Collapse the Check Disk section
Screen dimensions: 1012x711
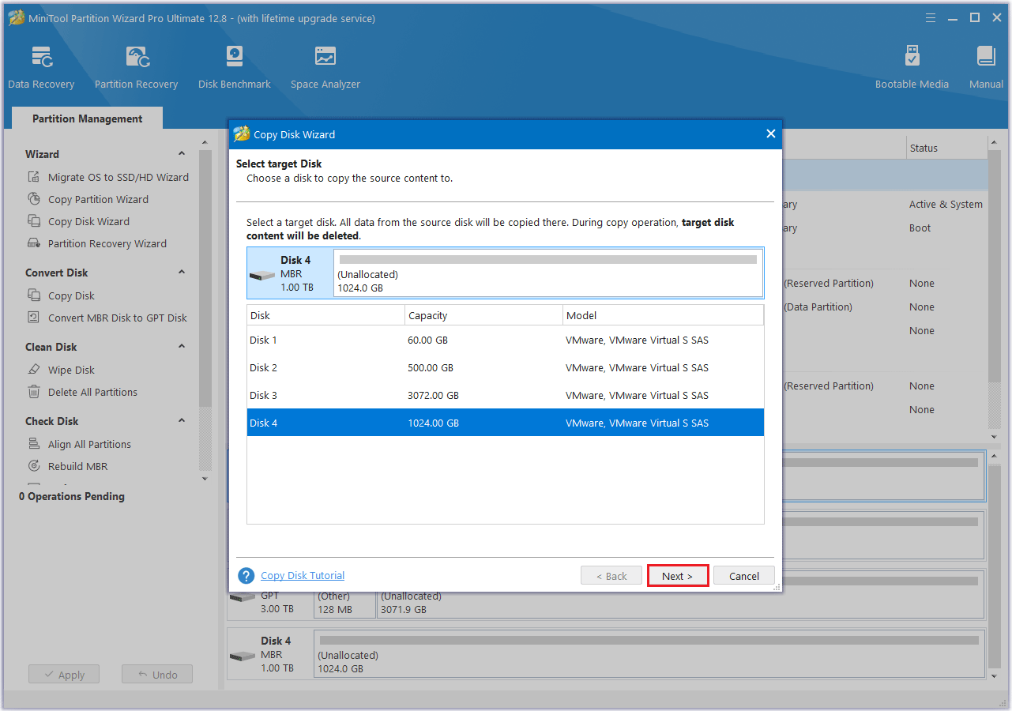click(x=182, y=421)
